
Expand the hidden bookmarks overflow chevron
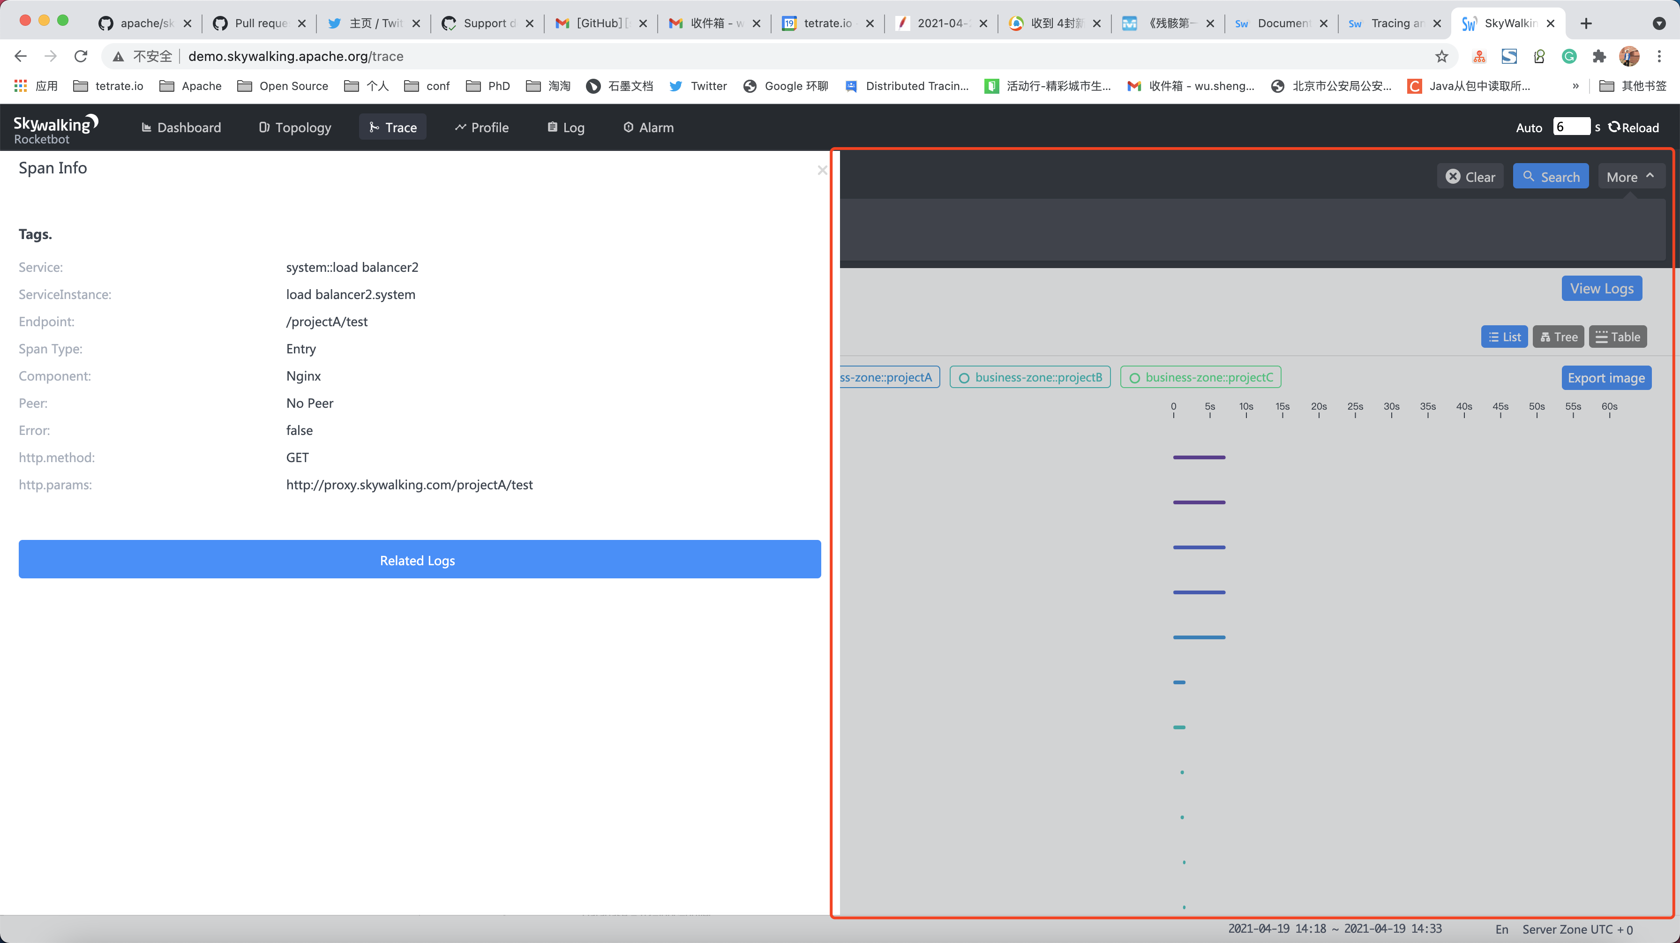(x=1575, y=86)
